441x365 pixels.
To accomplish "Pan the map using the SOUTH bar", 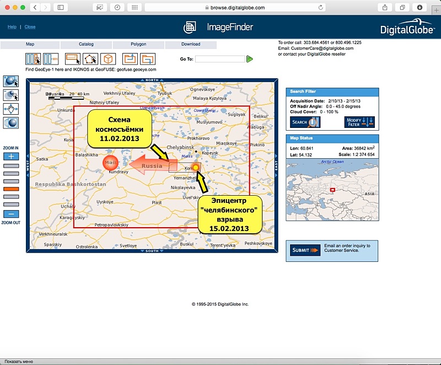I will click(x=152, y=251).
